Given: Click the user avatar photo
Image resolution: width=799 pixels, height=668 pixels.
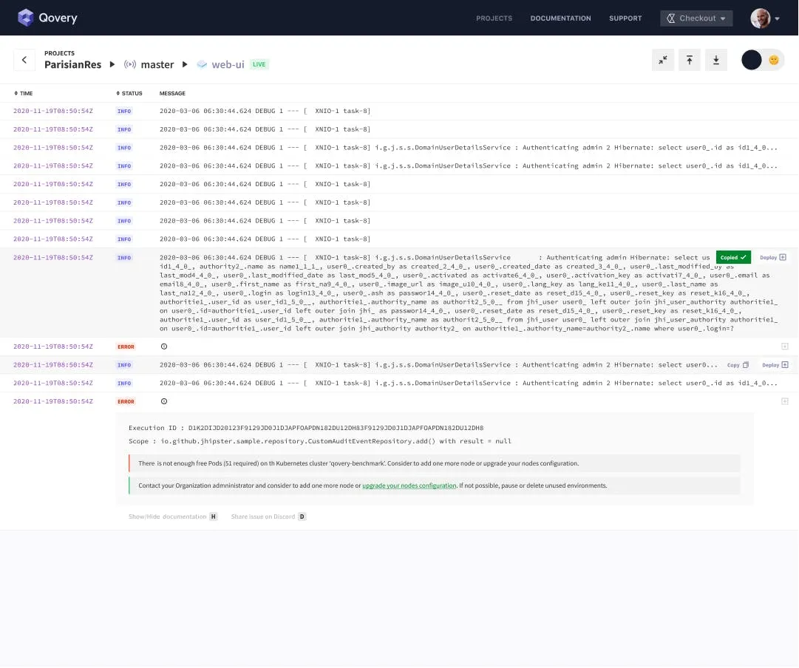Looking at the screenshot, I should [x=760, y=18].
